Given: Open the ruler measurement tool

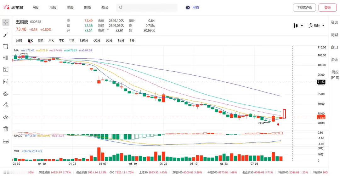Looking at the screenshot, I should [6, 141].
